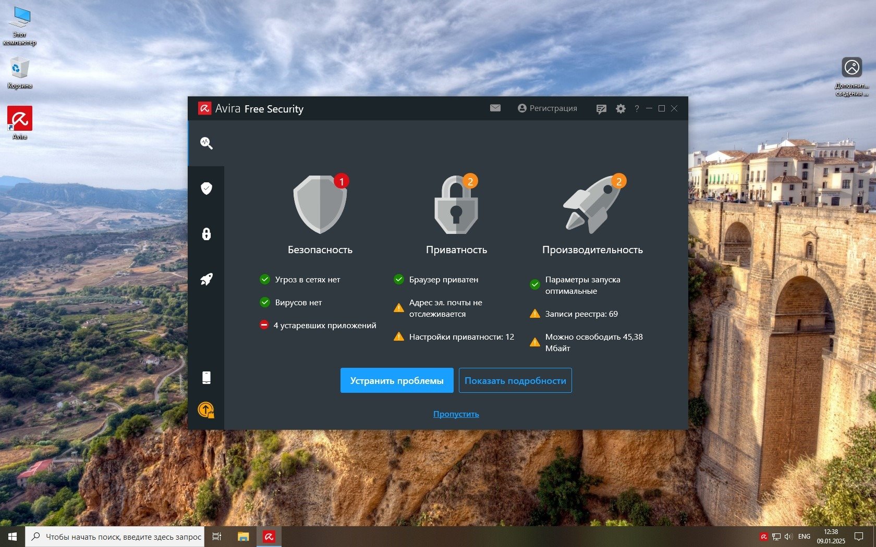Click the taskbar search box

tap(115, 537)
